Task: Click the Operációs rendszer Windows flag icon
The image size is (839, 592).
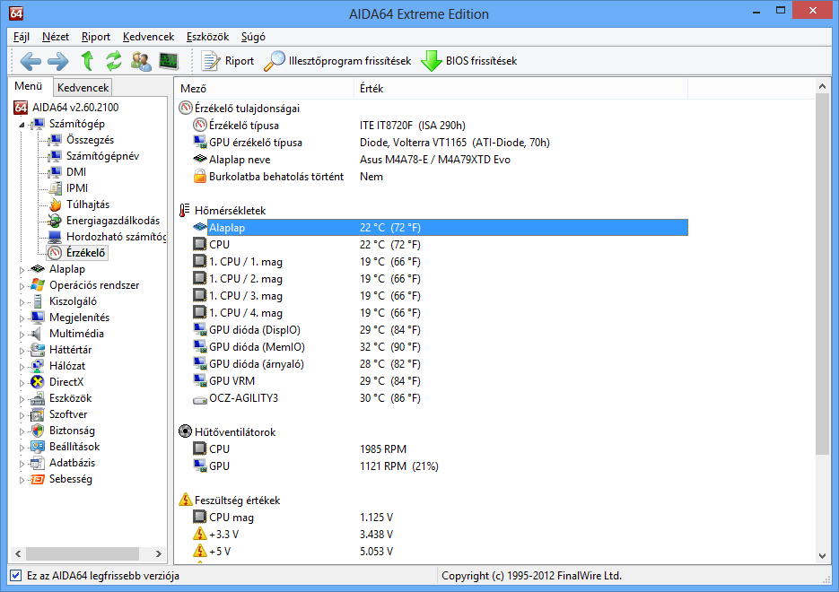Action: click(38, 285)
